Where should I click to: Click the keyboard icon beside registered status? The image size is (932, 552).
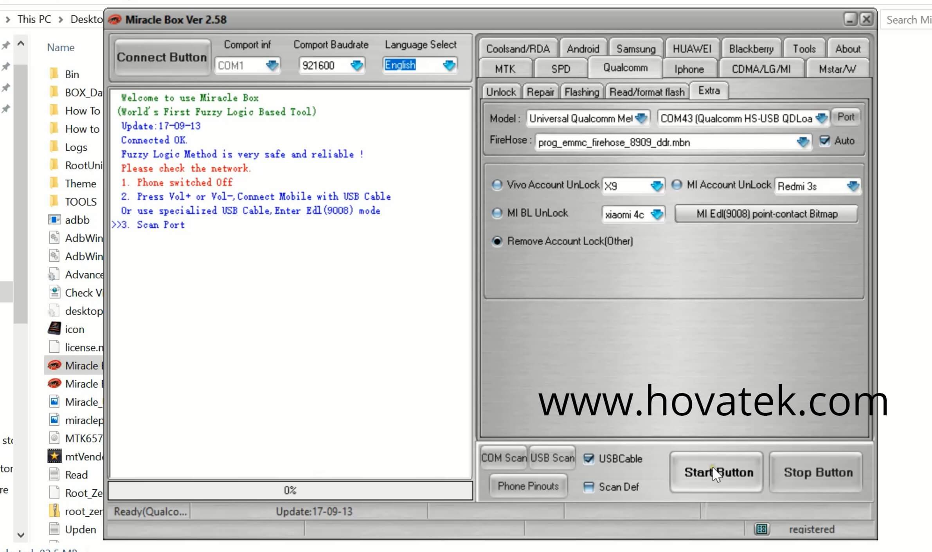(761, 529)
